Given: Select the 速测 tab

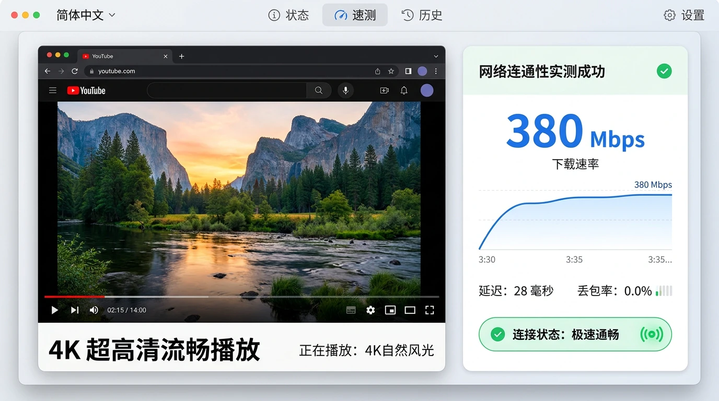Looking at the screenshot, I should tap(355, 15).
